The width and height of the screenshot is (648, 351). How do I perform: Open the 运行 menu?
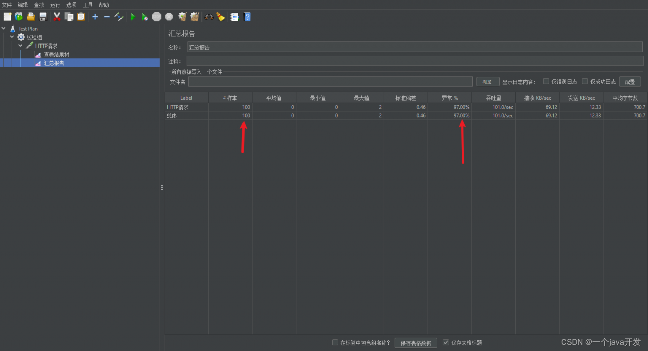click(55, 5)
